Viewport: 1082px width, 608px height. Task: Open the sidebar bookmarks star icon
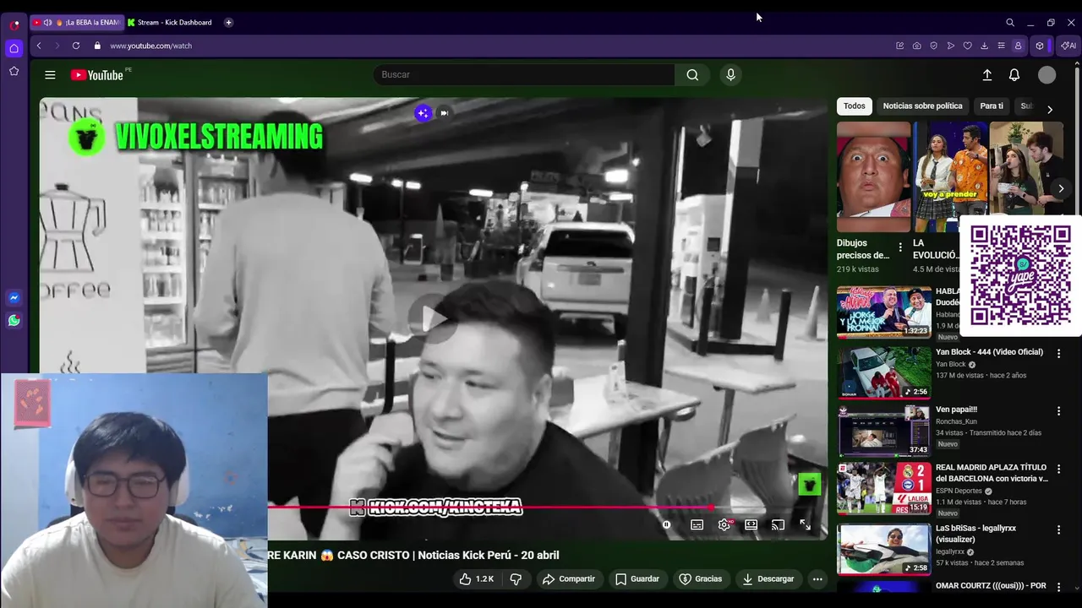14,71
